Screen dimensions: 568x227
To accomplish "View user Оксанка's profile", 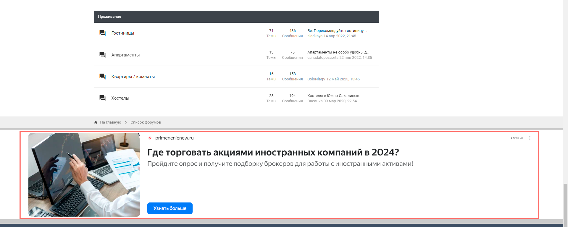I will tap(315, 101).
